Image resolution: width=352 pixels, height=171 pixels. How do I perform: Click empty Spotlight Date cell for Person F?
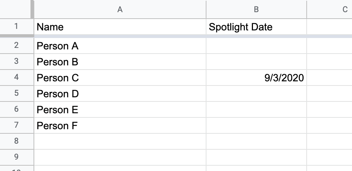(256, 125)
